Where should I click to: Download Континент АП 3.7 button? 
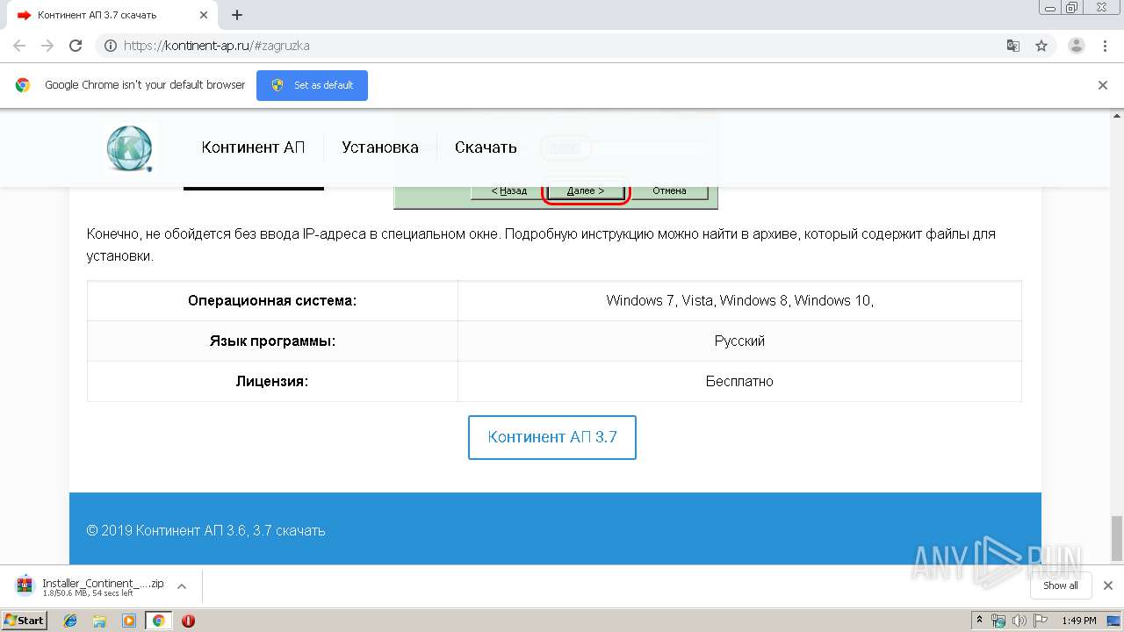(552, 437)
